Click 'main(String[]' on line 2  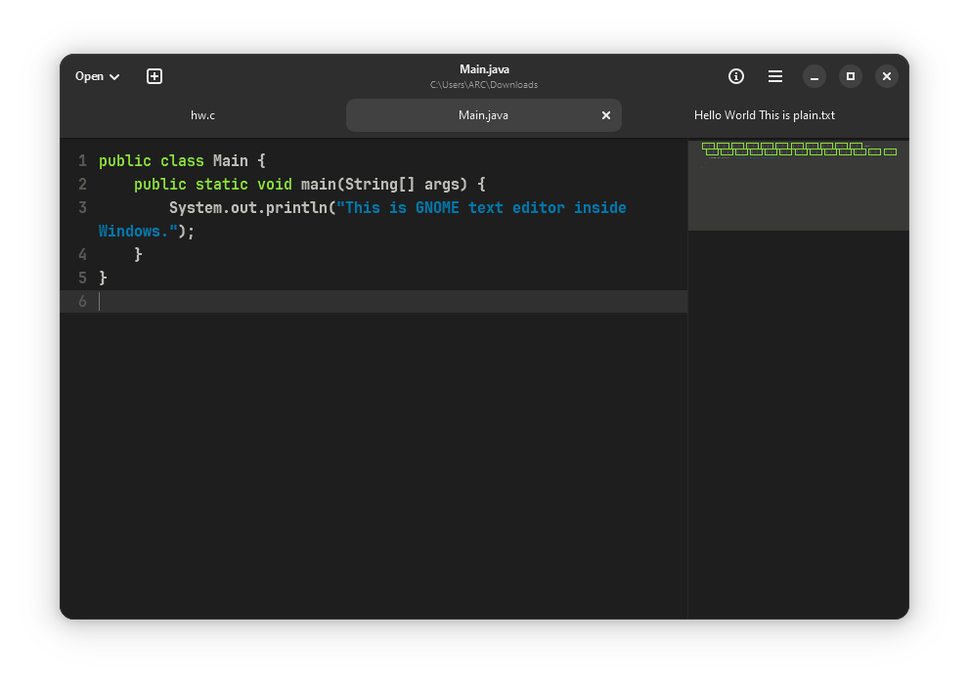pos(358,185)
